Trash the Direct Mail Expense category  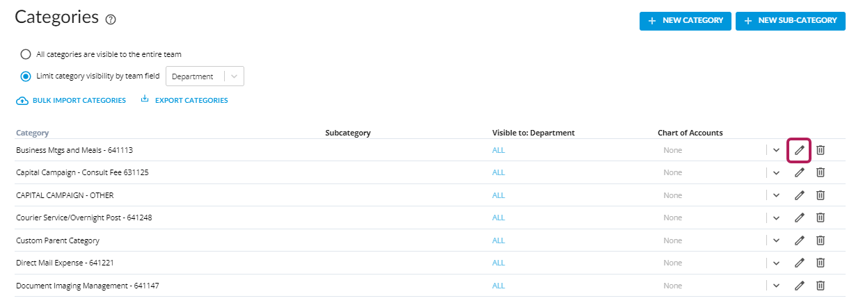(x=821, y=263)
